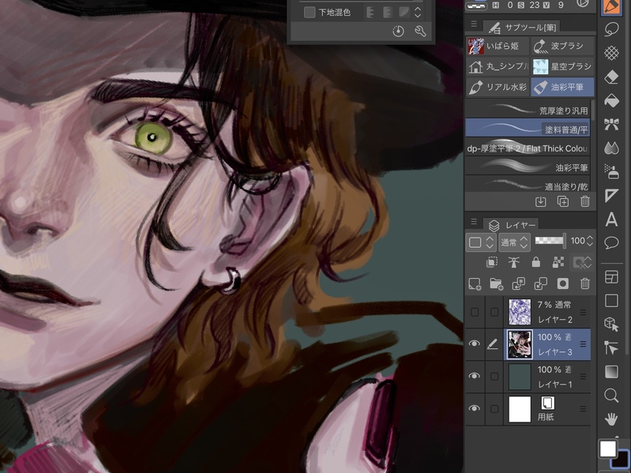Select the Zoom magnifier tool

point(611,396)
